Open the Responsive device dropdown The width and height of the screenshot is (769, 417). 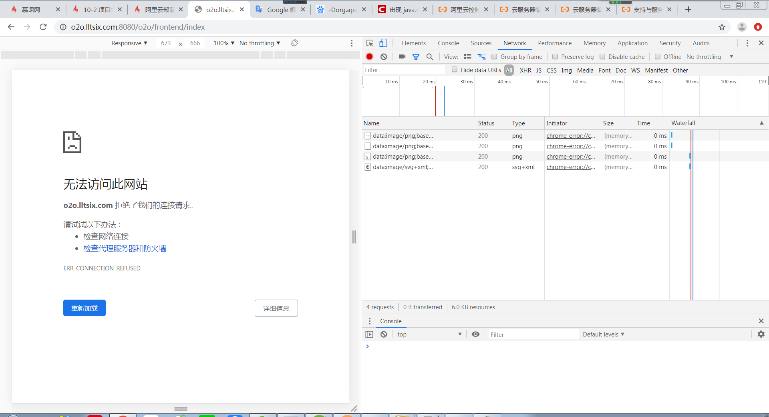point(129,43)
